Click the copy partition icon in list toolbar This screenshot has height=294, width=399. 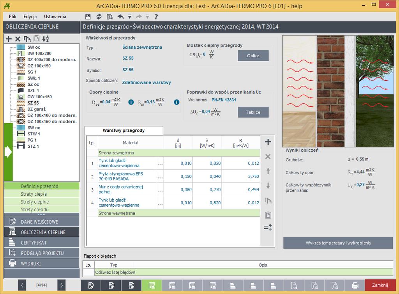click(27, 39)
